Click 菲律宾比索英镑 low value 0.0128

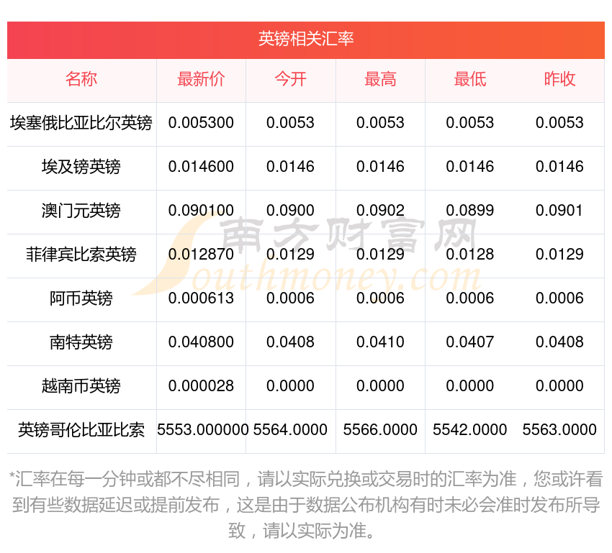470,255
